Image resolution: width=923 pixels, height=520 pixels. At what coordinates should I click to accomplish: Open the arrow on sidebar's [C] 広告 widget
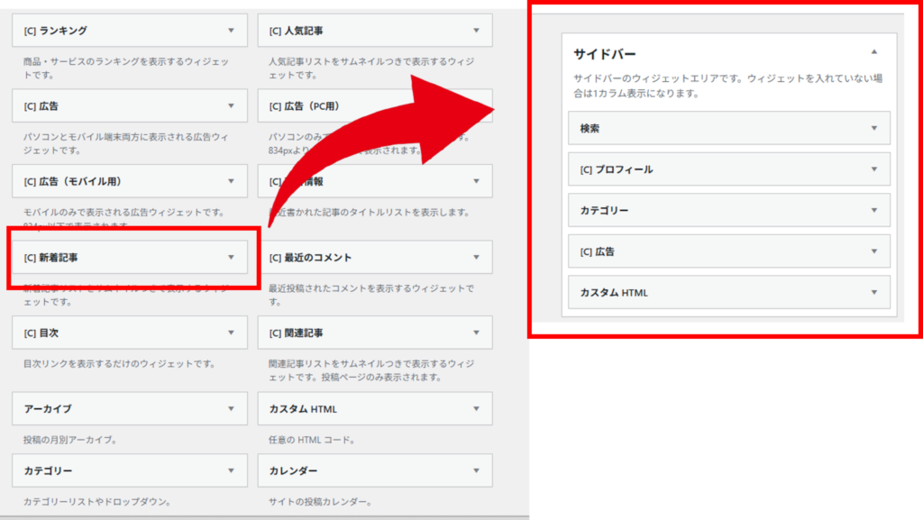coord(873,251)
